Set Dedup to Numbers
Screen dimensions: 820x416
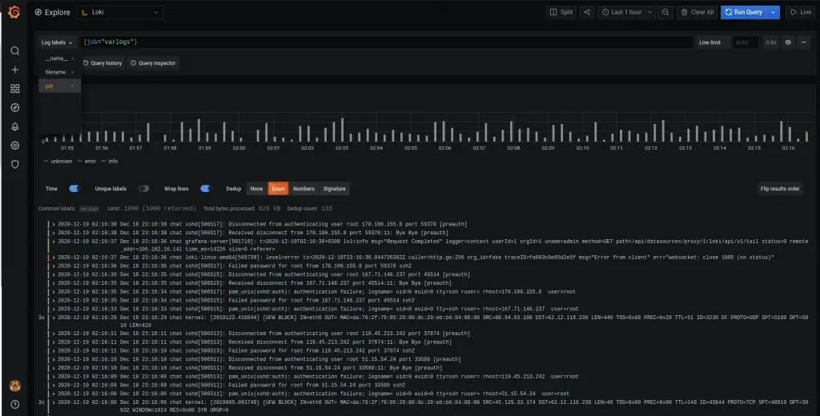[303, 189]
